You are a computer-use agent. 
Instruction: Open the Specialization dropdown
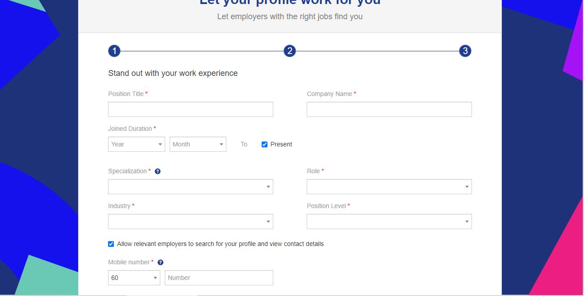click(x=191, y=187)
